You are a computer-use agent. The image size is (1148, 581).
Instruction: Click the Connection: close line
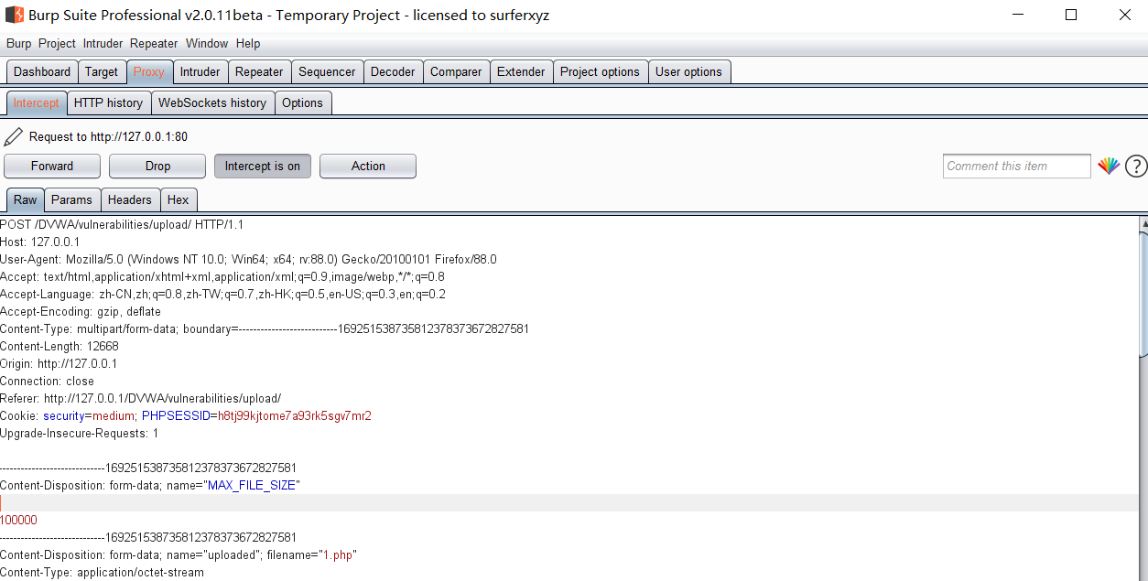click(x=48, y=382)
